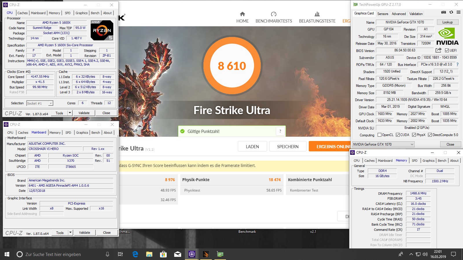Show hidden system tray icons chevron
The height and width of the screenshot is (260, 463).
point(411,254)
